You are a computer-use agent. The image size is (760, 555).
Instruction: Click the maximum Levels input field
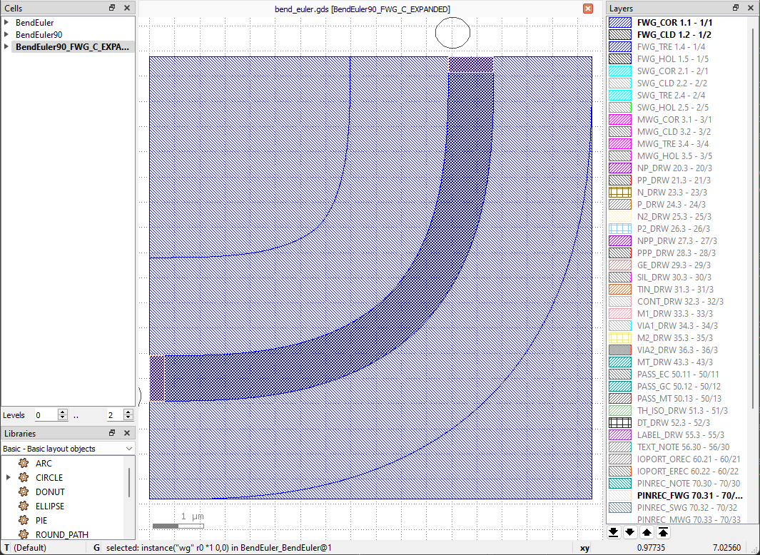pos(116,415)
